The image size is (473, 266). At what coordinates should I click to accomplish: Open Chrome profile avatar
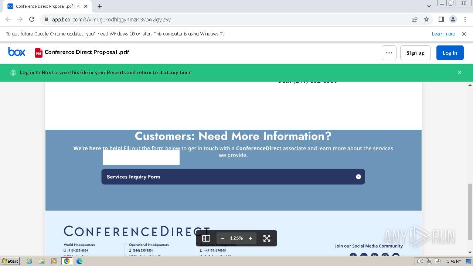453,19
